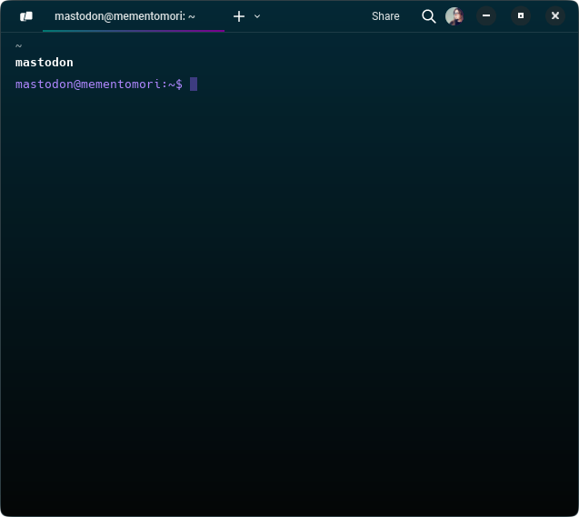Minimize the terminal window
Image resolution: width=579 pixels, height=517 pixels.
(x=486, y=15)
